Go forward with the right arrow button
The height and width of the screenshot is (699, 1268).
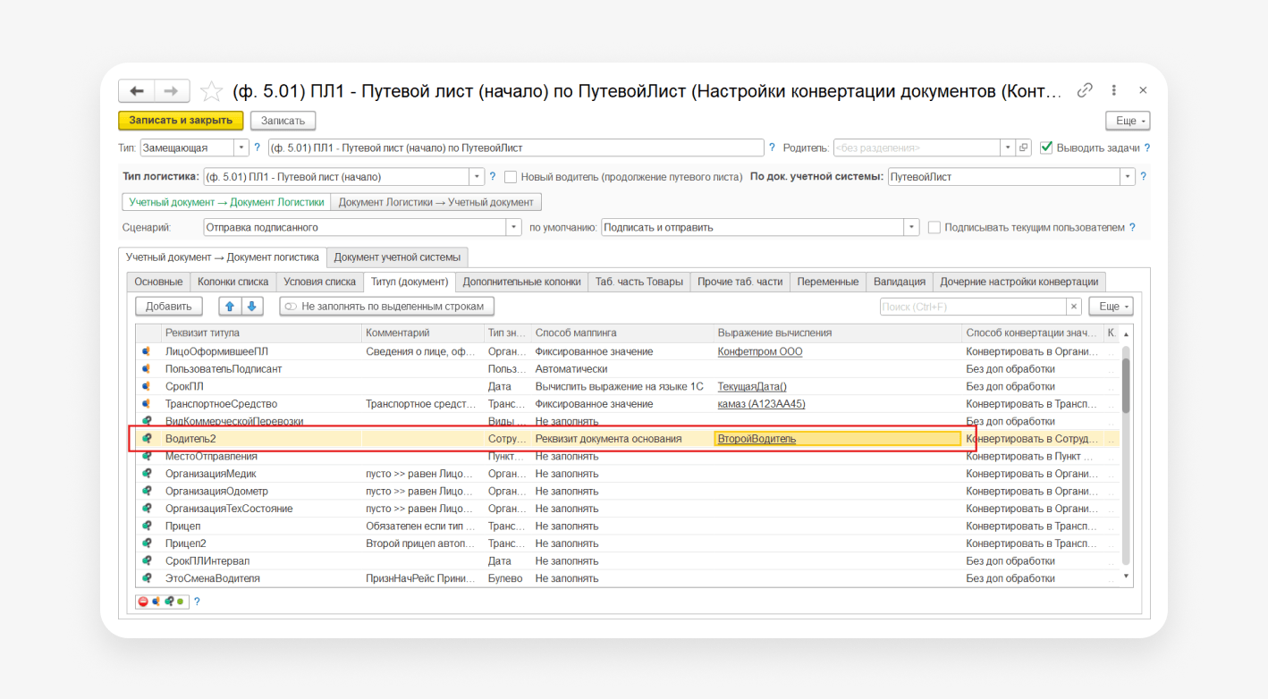[x=172, y=91]
